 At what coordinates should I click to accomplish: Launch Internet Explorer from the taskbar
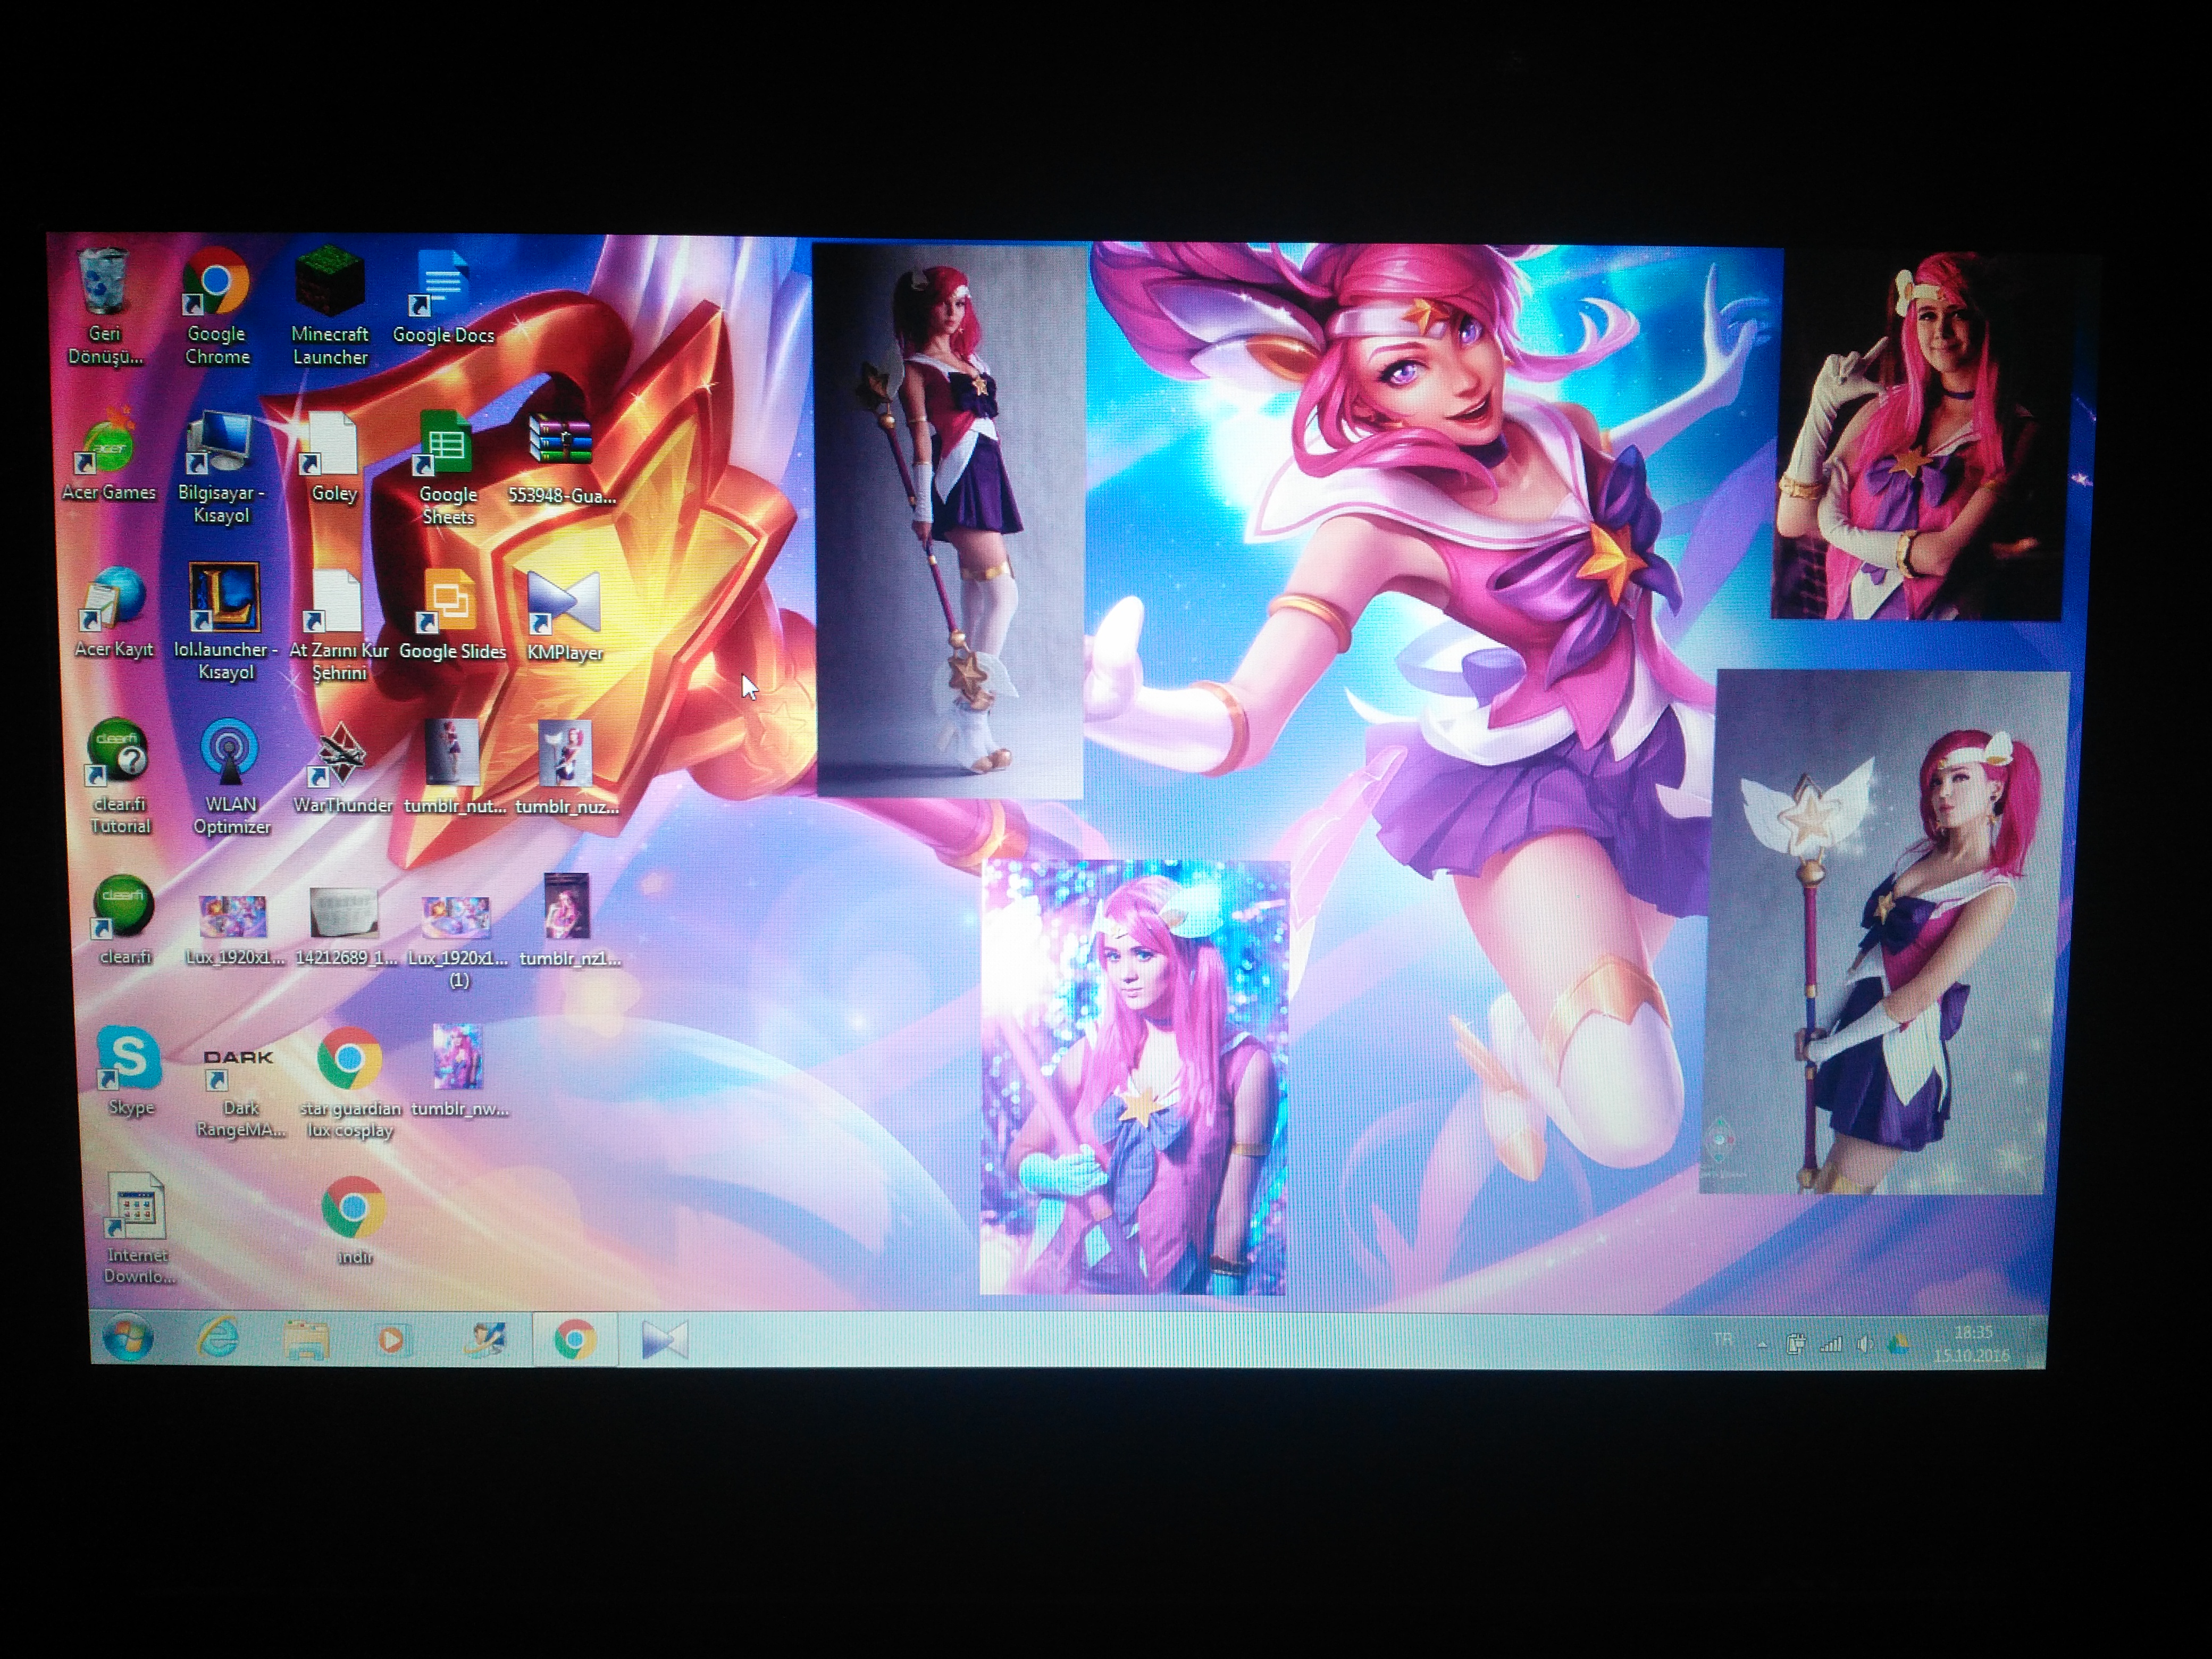coord(217,1338)
